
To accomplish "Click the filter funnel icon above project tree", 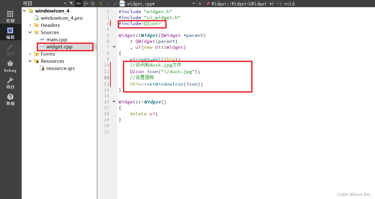I will click(x=71, y=3).
